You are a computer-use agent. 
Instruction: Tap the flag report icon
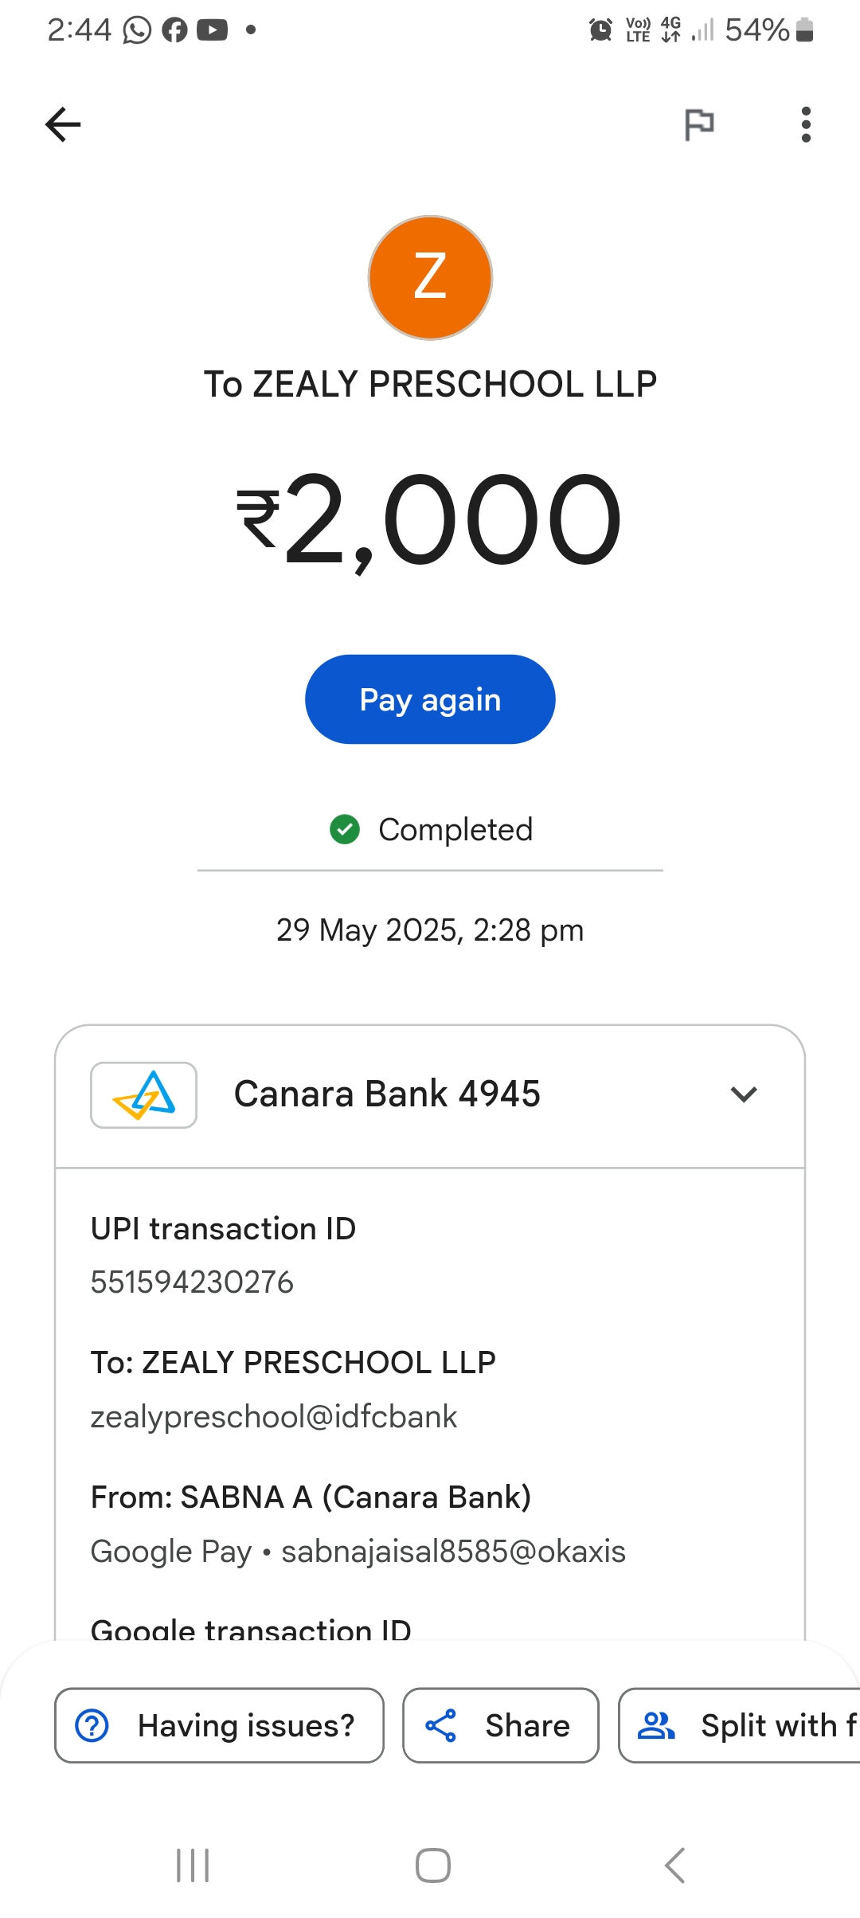point(699,124)
